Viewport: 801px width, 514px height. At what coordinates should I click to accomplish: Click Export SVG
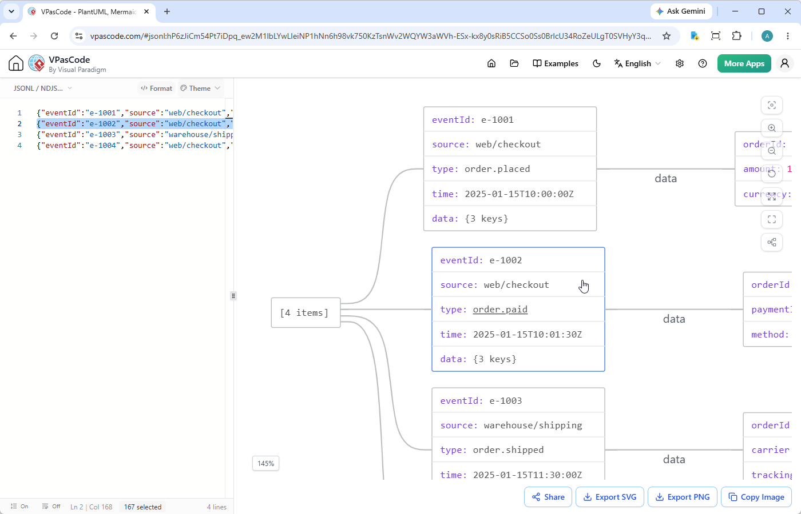coord(610,497)
